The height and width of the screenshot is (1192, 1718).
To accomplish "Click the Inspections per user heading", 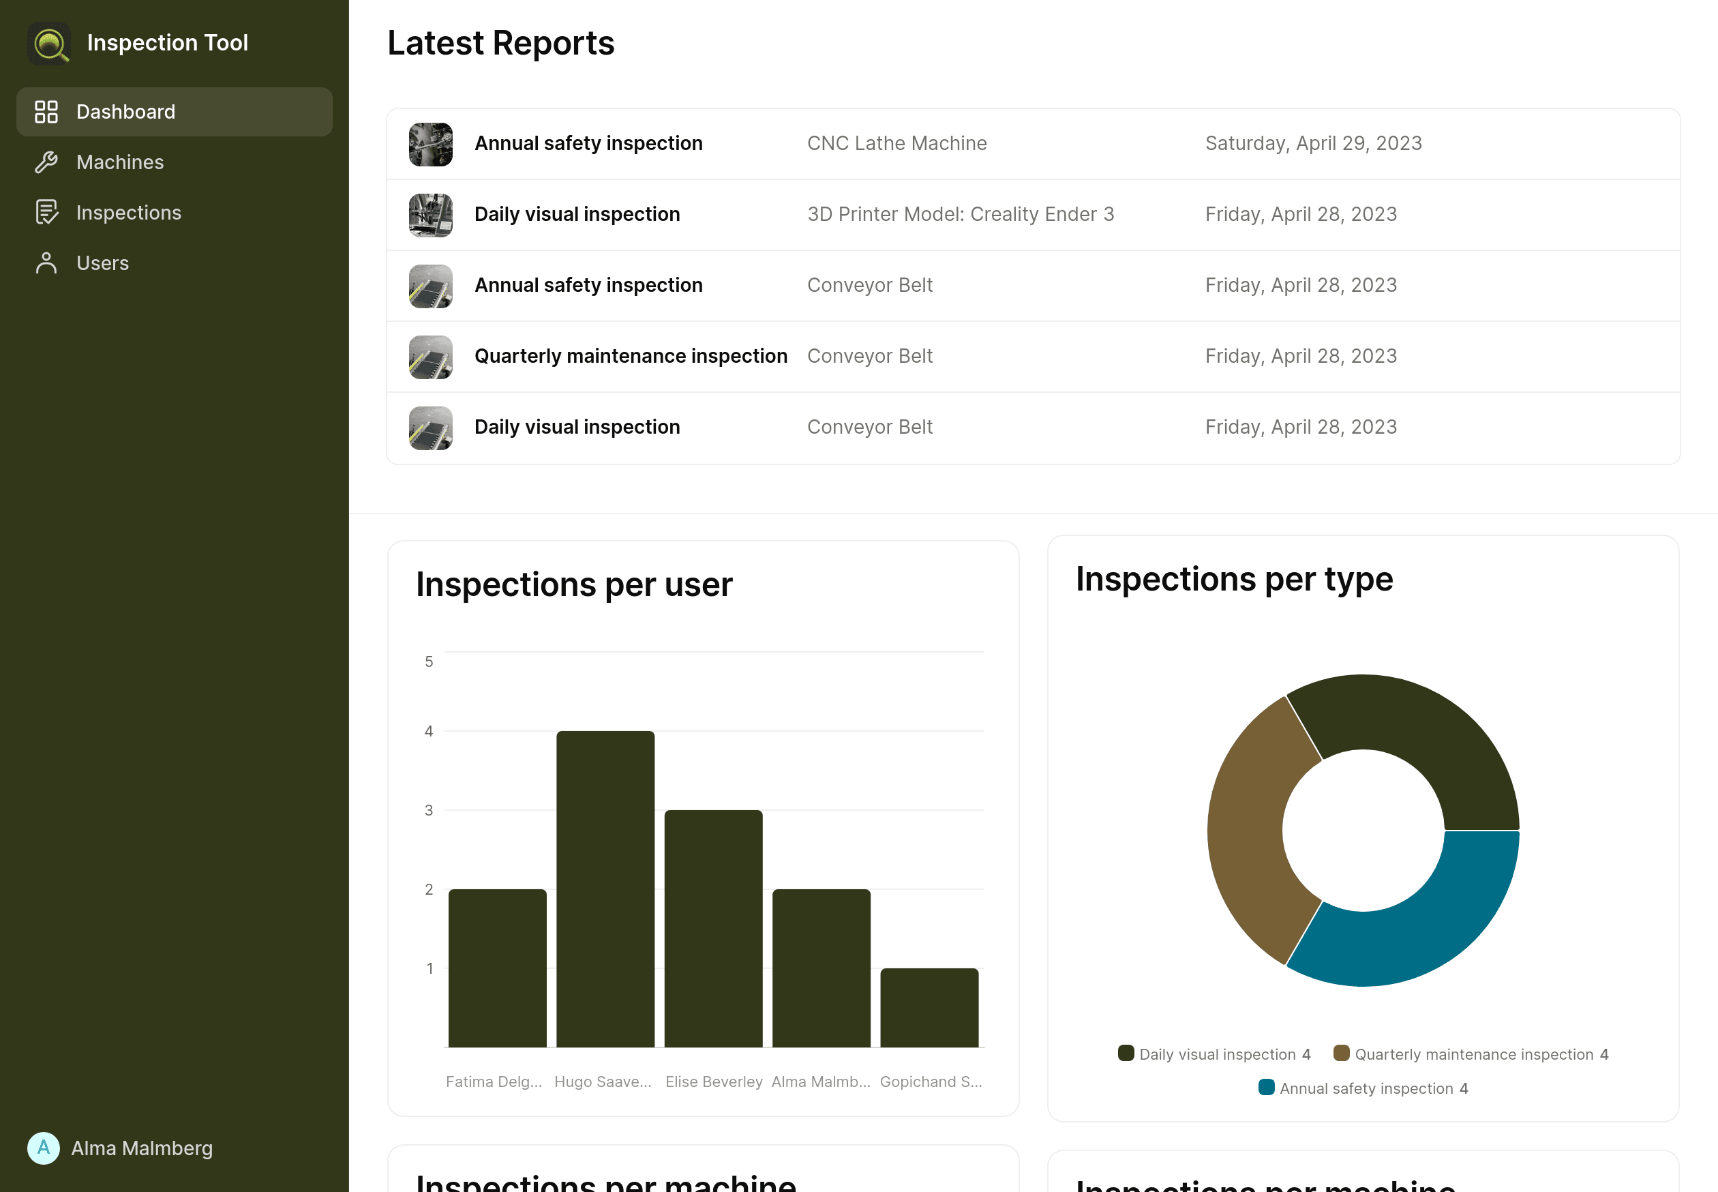I will (574, 584).
